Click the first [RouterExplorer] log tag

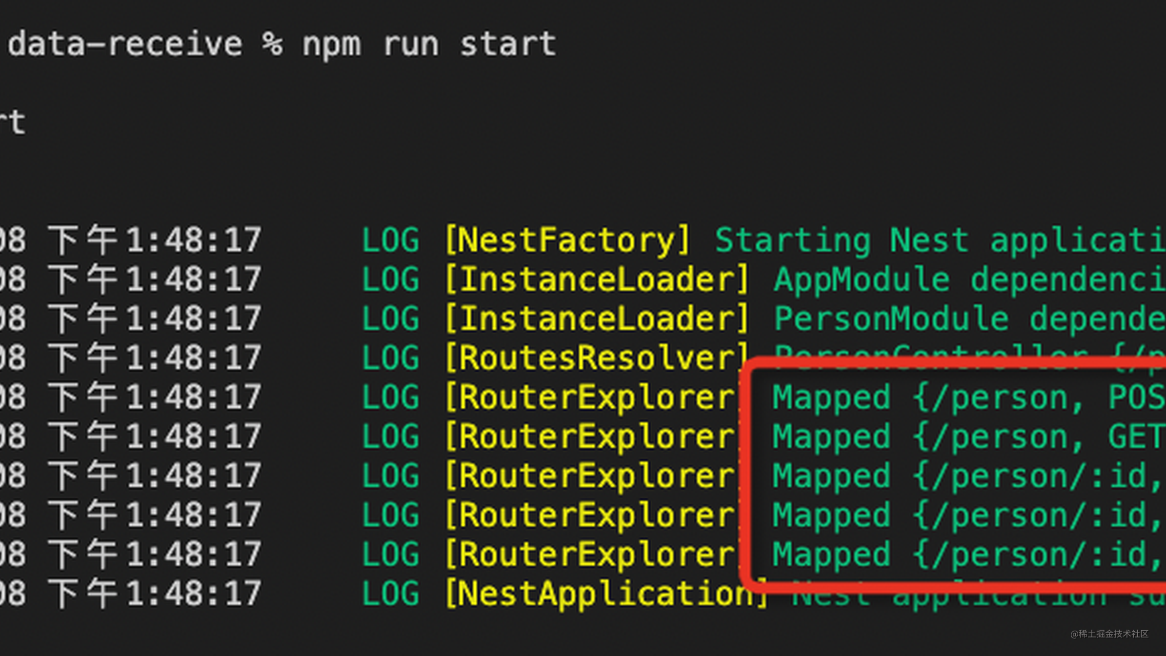590,398
